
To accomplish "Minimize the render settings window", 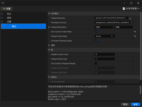I will 124,3.
